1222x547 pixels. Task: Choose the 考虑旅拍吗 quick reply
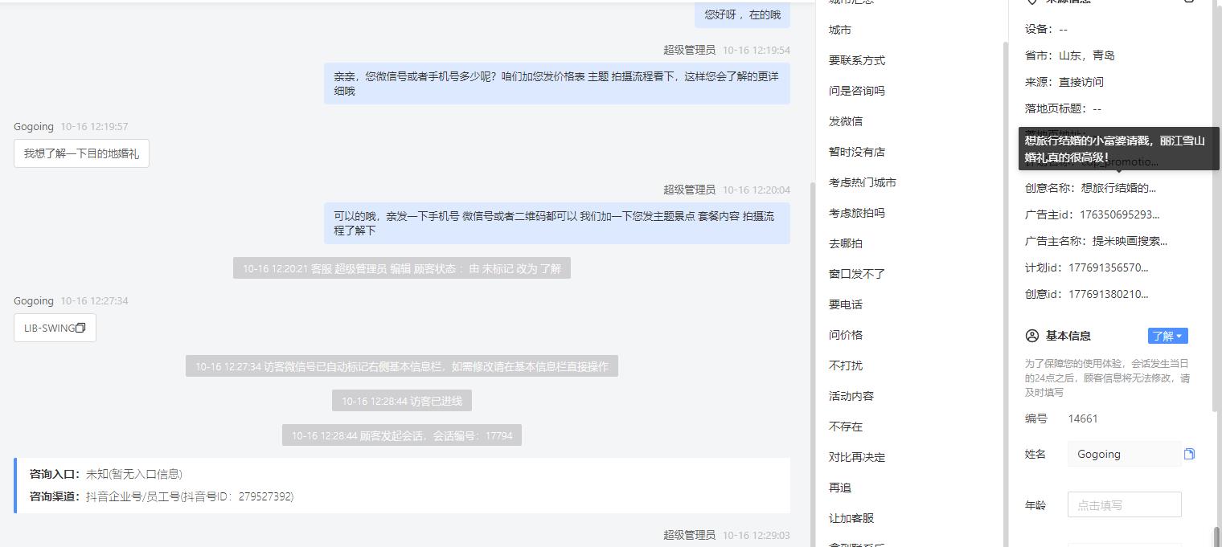[857, 213]
